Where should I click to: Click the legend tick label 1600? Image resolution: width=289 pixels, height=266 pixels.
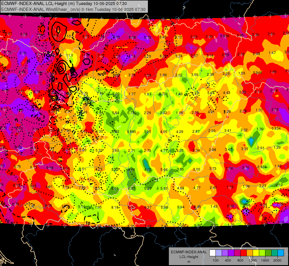265,260
